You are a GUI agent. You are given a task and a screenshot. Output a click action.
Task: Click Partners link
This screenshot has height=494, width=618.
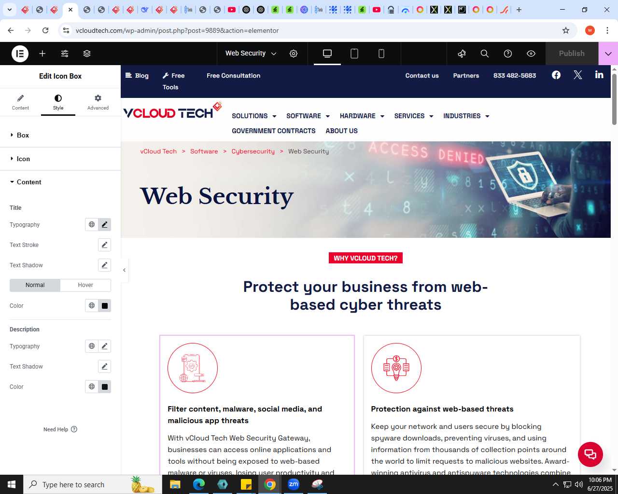click(x=466, y=76)
